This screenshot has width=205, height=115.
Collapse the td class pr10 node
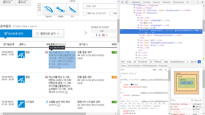pyautogui.click(x=138, y=28)
